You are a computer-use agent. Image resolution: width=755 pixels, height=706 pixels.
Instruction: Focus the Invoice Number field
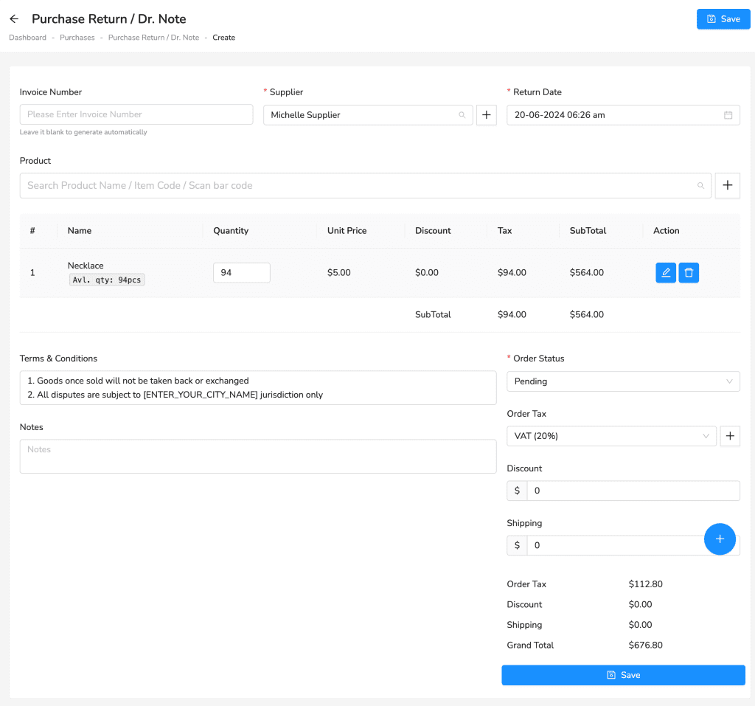point(136,114)
